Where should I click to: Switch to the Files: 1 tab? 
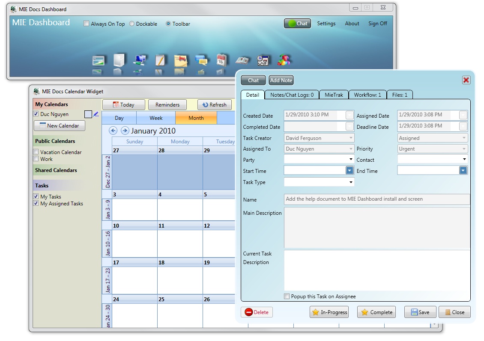[x=400, y=95]
